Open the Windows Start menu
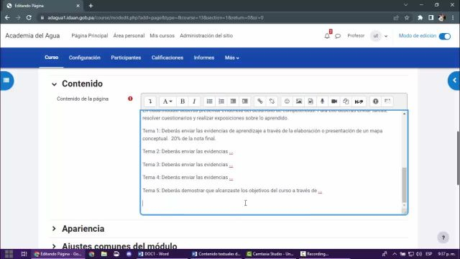The image size is (460, 259). [x=9, y=254]
